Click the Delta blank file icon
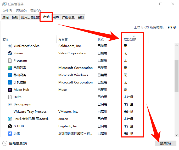 coord(10,97)
